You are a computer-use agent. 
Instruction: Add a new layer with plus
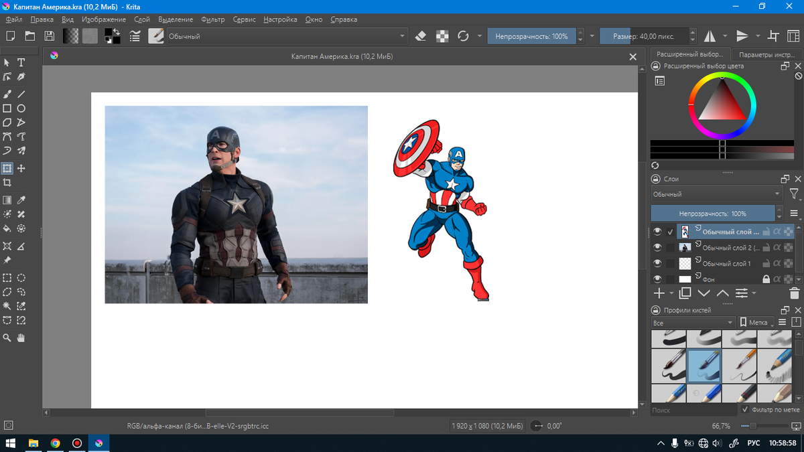[x=659, y=293]
